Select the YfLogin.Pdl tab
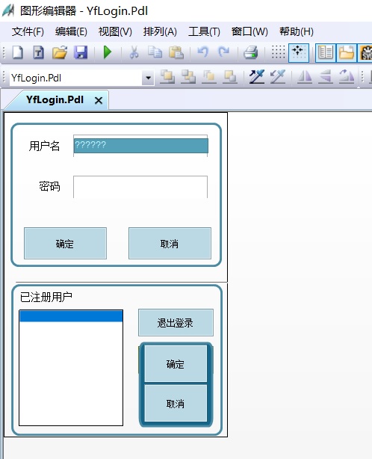The height and width of the screenshot is (459, 372). [x=55, y=100]
